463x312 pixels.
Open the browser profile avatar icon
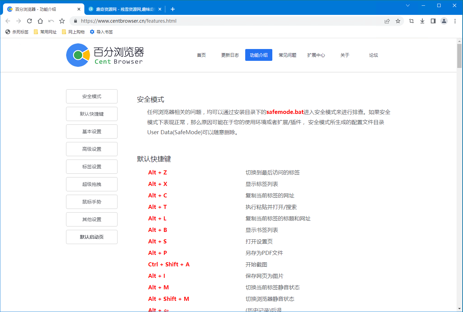coord(444,21)
